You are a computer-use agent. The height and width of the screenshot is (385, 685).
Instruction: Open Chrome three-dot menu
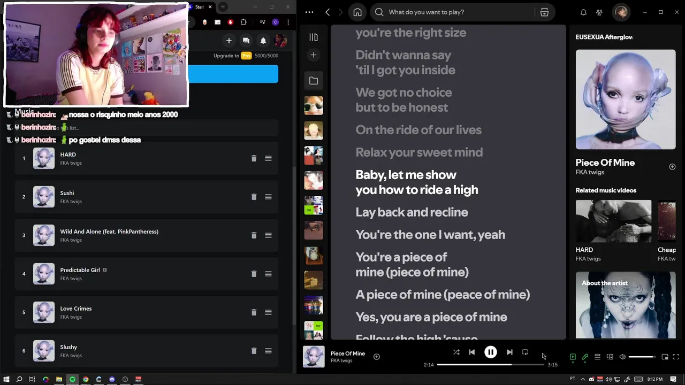[x=288, y=22]
